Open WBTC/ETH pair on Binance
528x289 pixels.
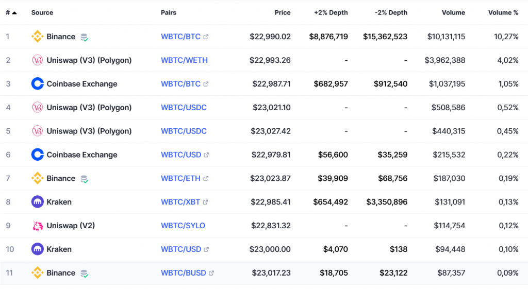(180, 178)
